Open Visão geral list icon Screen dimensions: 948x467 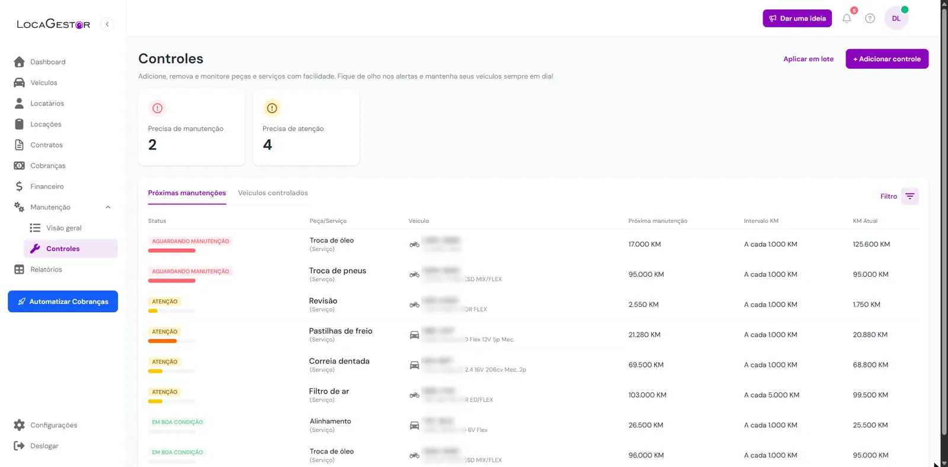tap(35, 228)
